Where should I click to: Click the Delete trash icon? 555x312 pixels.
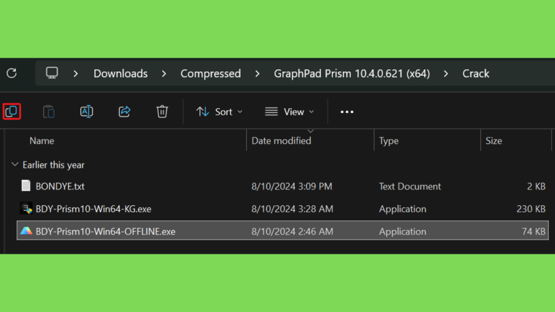tap(162, 112)
